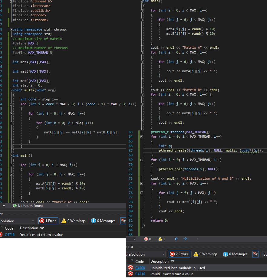Viewport: 267px width, 278px height.
Task: Click the filter icon after 0 Messages in left window
Action: coord(123,221)
